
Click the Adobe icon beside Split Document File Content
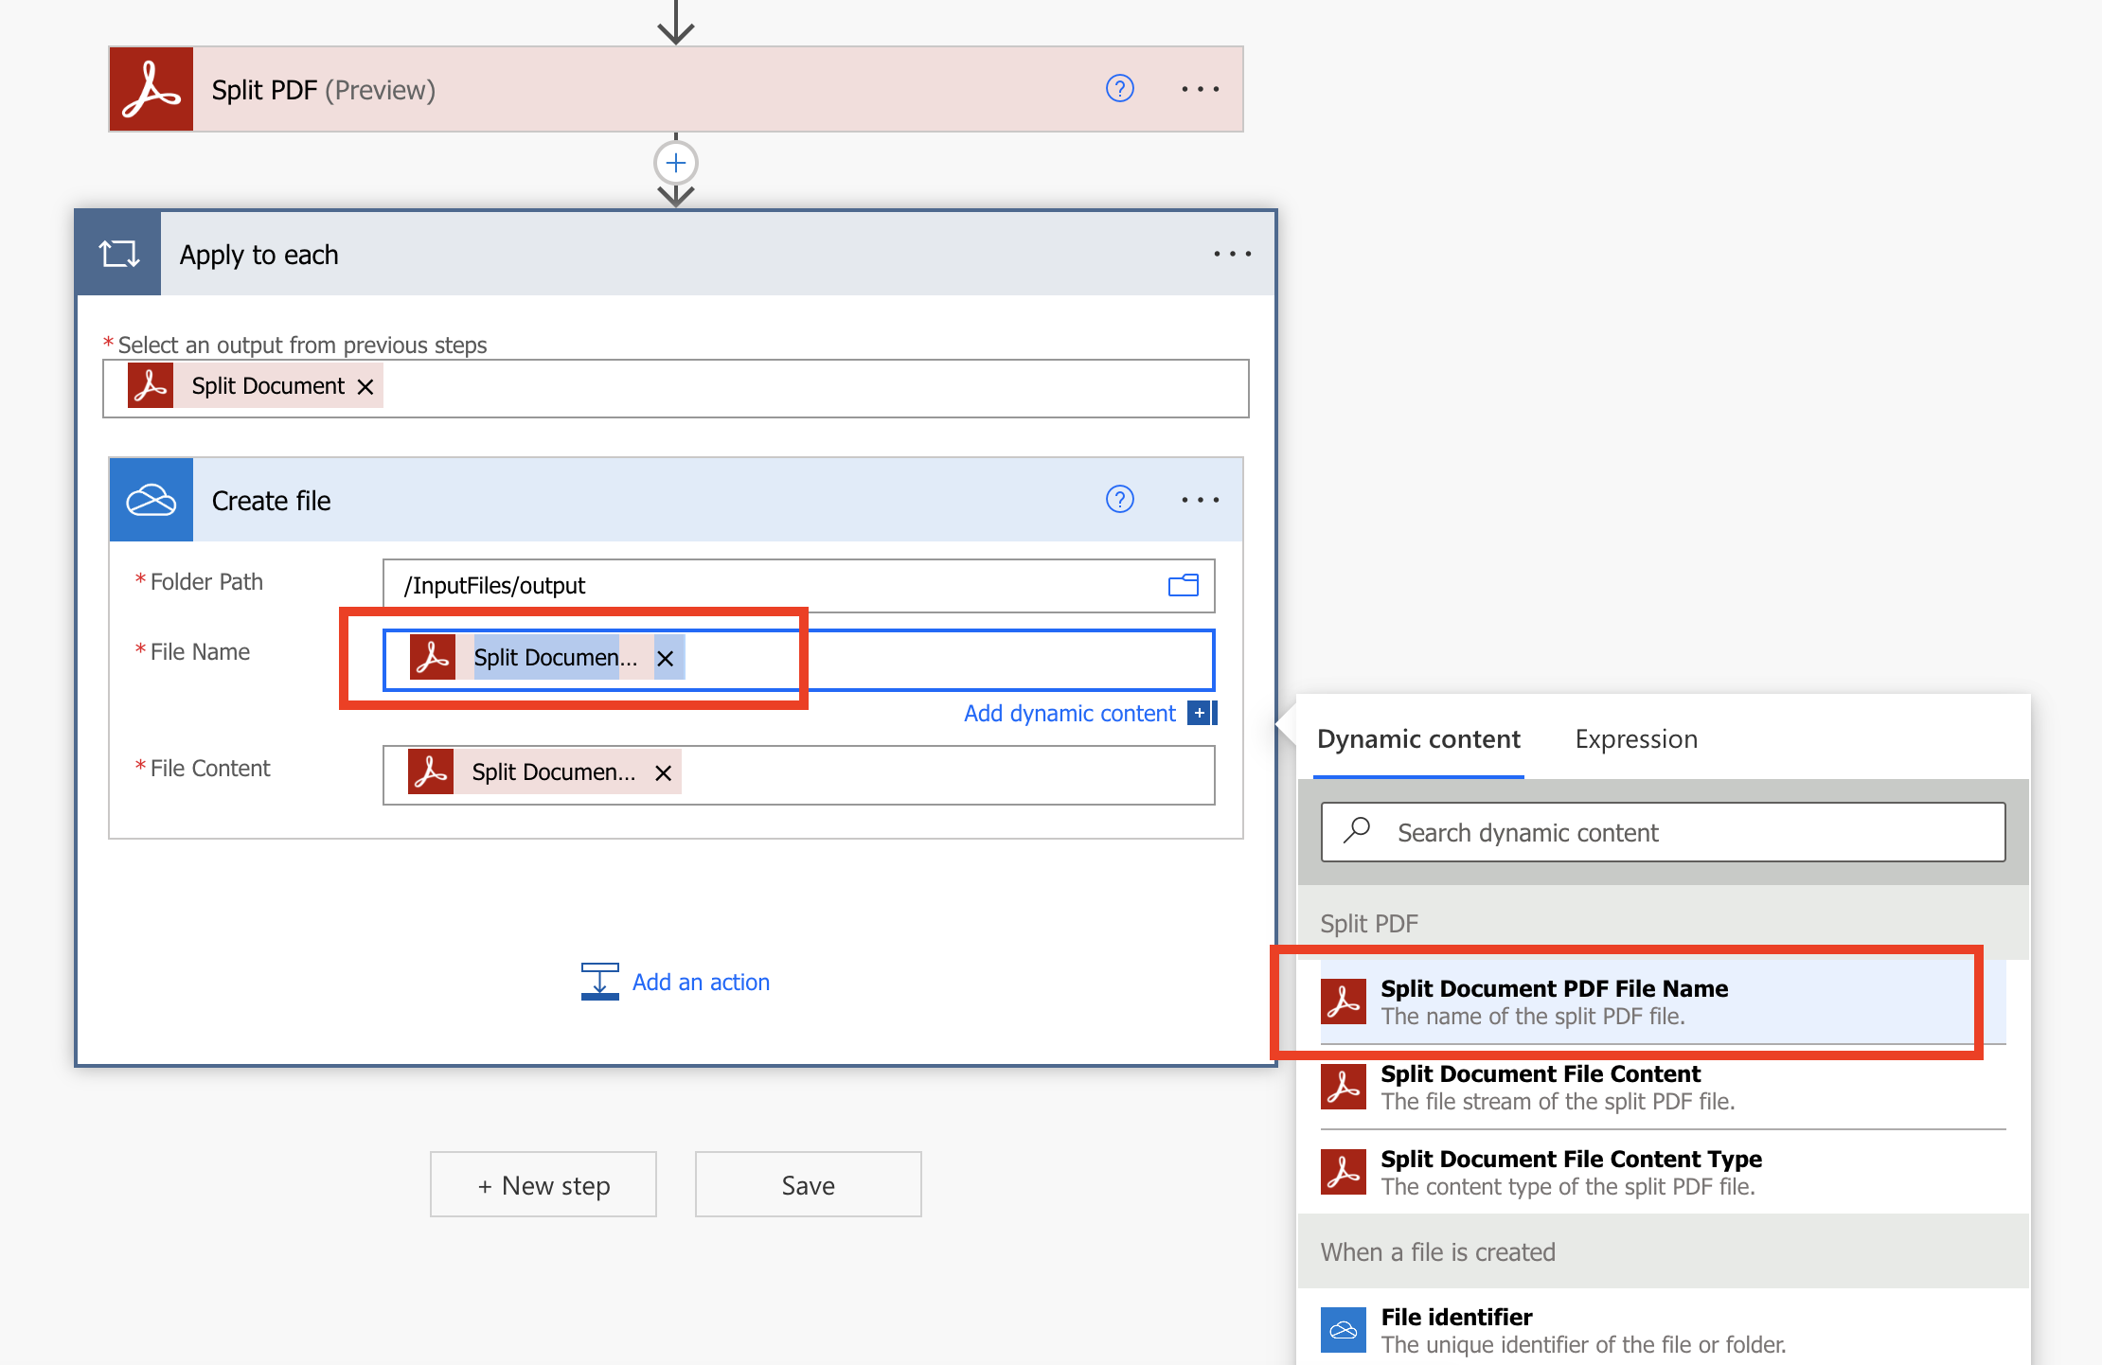pos(1343,1087)
